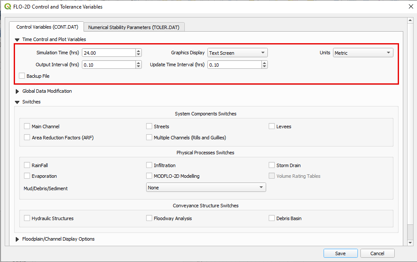Select the Control Variables (CONT.DAT) tab
This screenshot has height=262, width=417.
[47, 27]
